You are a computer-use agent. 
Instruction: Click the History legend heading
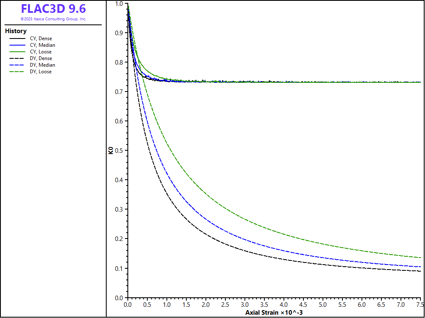point(16,31)
